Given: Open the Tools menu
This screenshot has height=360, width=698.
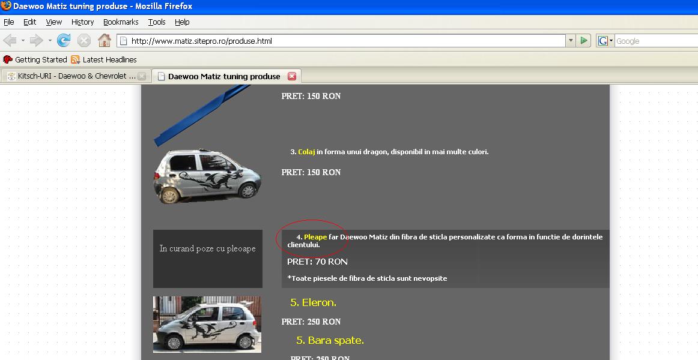Looking at the screenshot, I should (157, 22).
